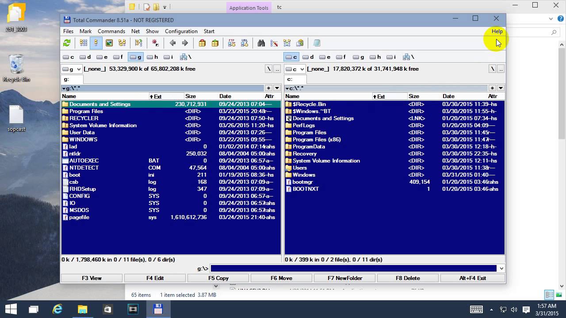566x318 pixels.
Task: Open the command line history dropdown
Action: 501,268
